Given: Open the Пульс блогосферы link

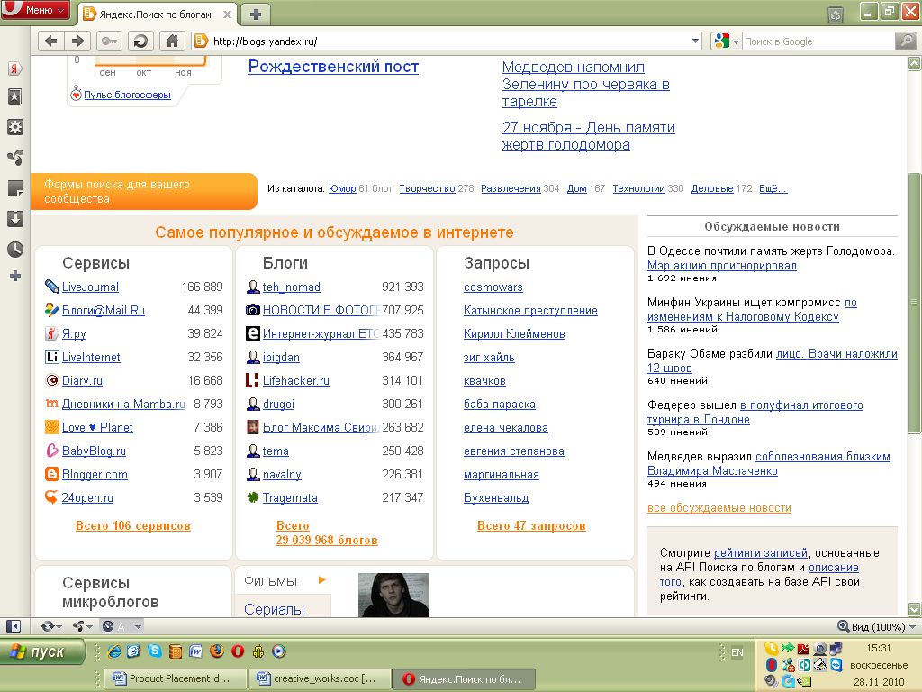Looking at the screenshot, I should pyautogui.click(x=127, y=94).
